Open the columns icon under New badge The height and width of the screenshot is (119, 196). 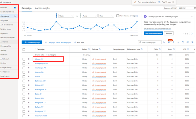coord(169,42)
